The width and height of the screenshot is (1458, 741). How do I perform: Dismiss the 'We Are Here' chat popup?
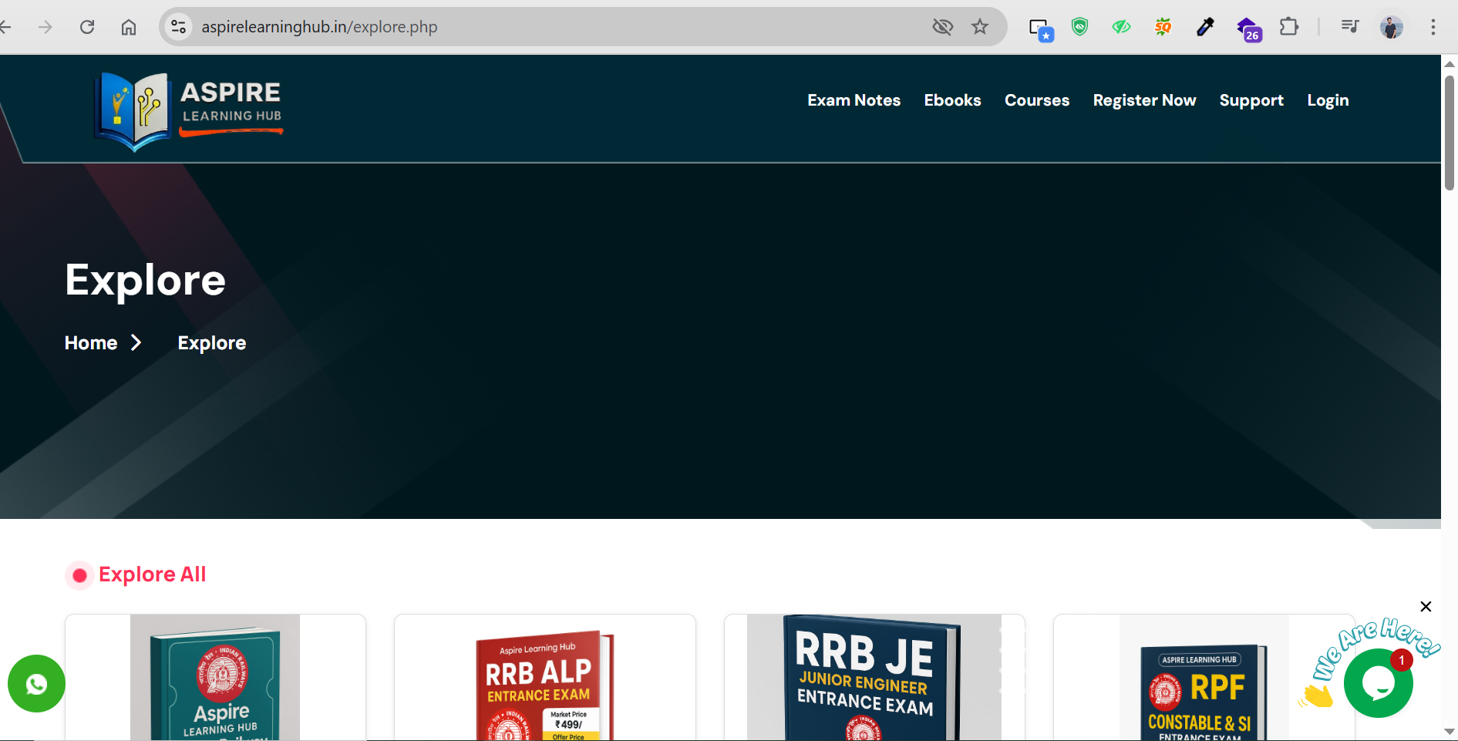1426,607
